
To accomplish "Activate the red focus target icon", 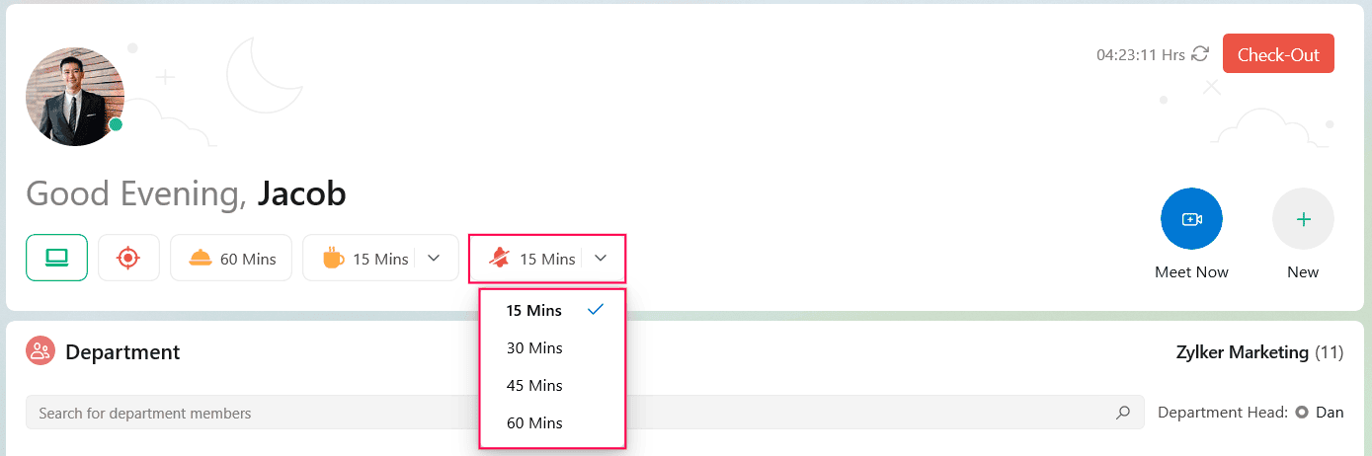I will pos(128,258).
